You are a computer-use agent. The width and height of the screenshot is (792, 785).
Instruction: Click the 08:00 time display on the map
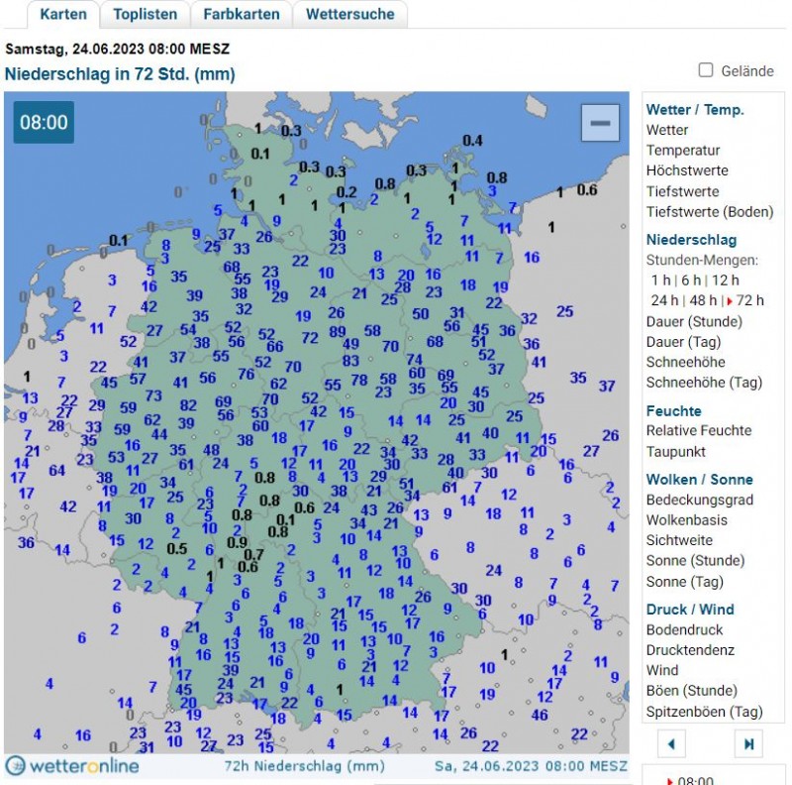44,123
